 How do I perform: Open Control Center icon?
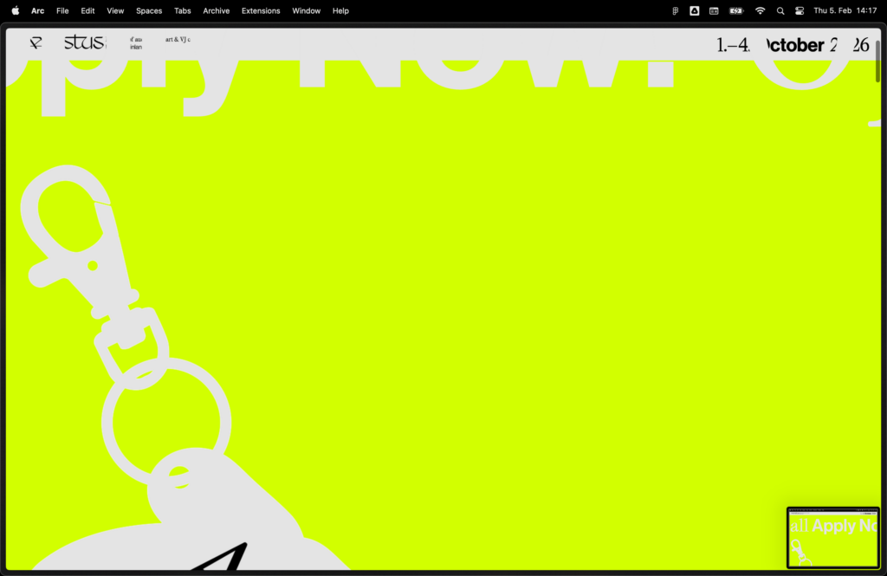[800, 10]
